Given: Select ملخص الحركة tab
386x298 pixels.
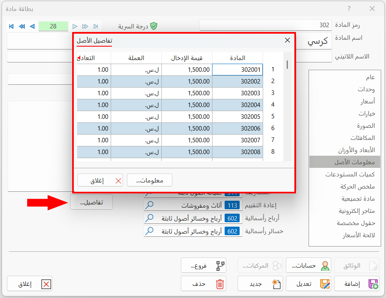Looking at the screenshot, I should point(345,187).
